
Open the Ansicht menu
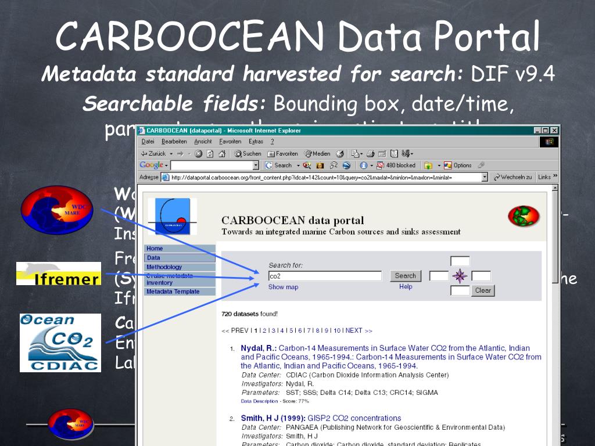coord(203,142)
